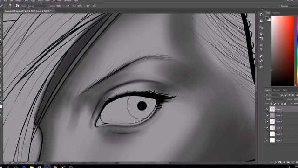Viewport: 298px width, 168px height.
Task: Create a new group folder icon
Action: [288, 162]
